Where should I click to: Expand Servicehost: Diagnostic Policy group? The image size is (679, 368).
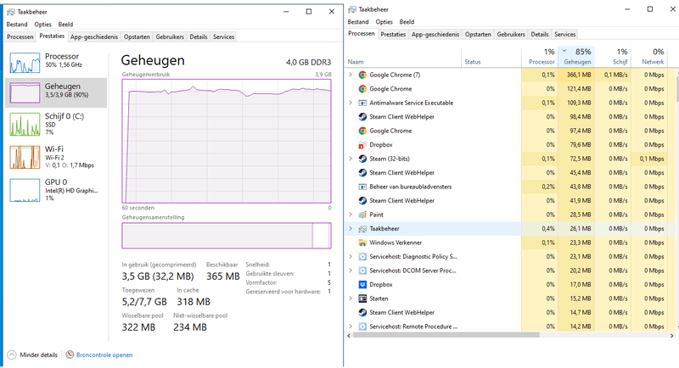coord(351,256)
